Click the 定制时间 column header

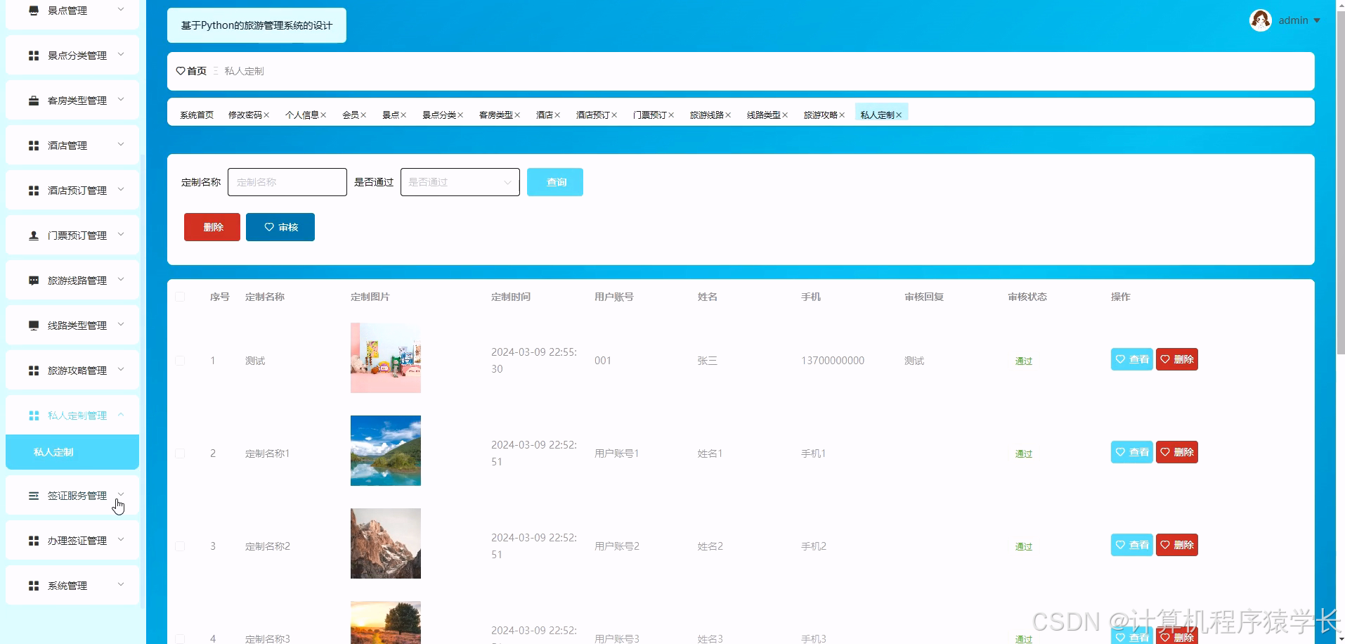[x=511, y=297]
